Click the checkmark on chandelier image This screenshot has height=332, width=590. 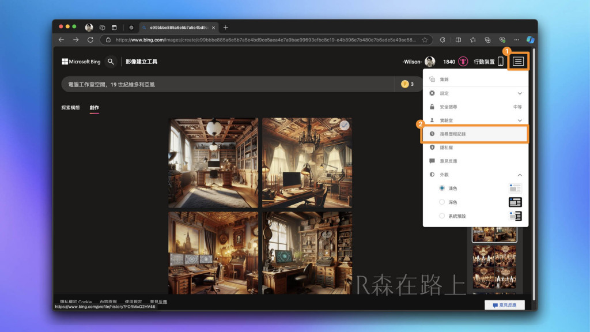point(345,125)
